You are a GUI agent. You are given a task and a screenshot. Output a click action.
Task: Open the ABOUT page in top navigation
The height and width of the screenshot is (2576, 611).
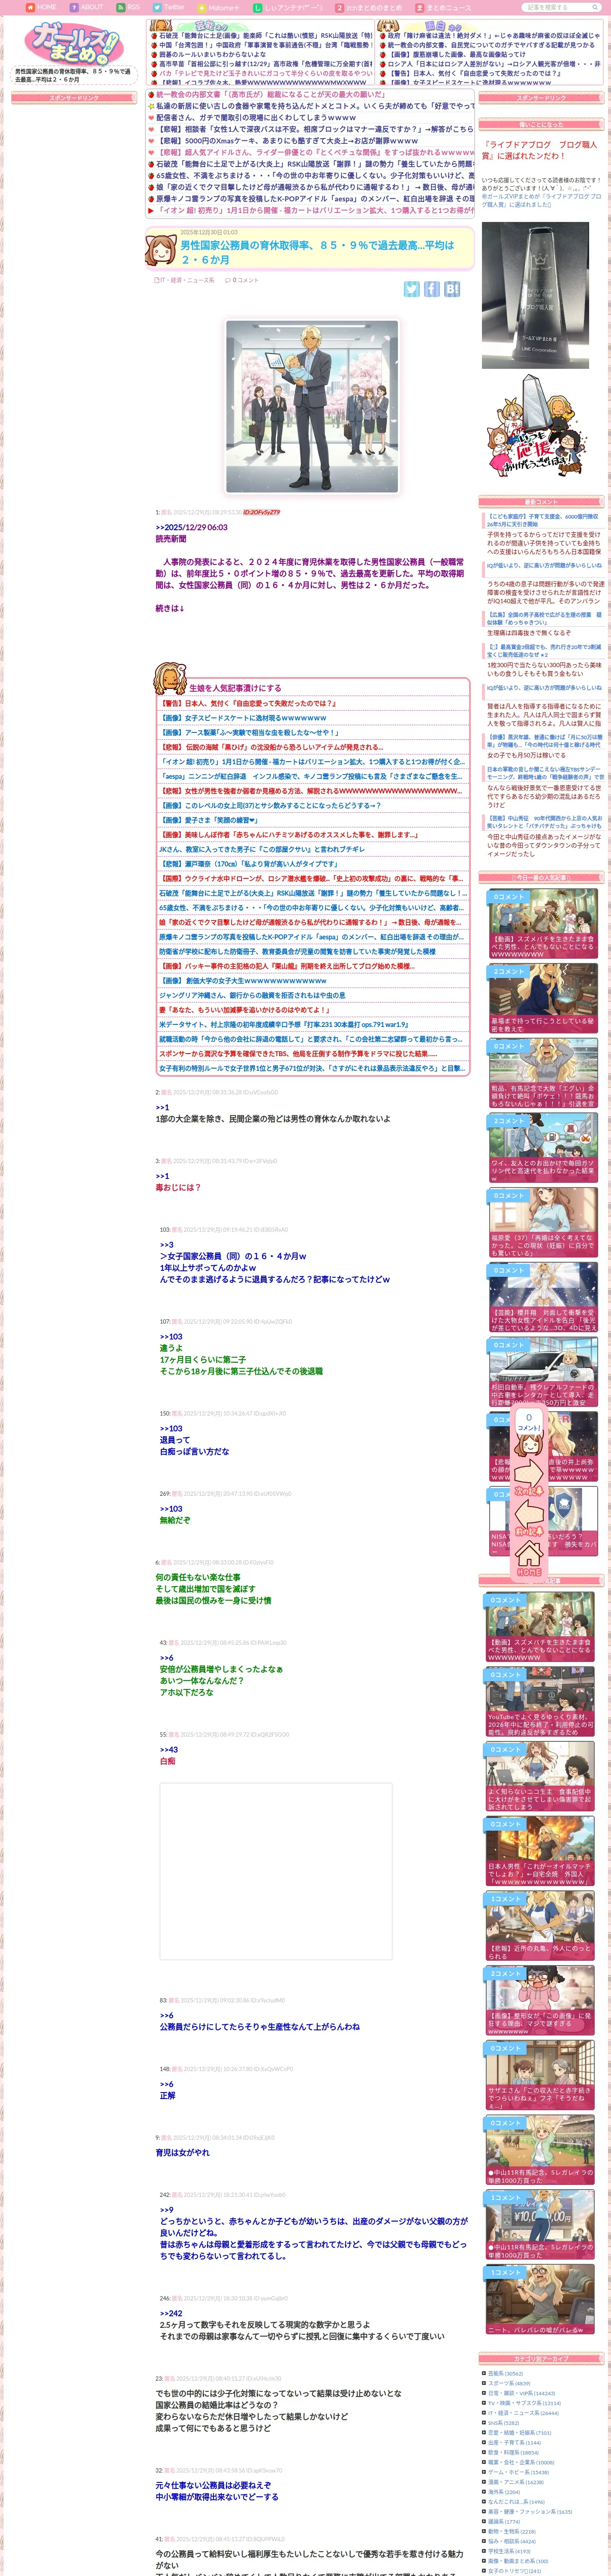point(86,7)
